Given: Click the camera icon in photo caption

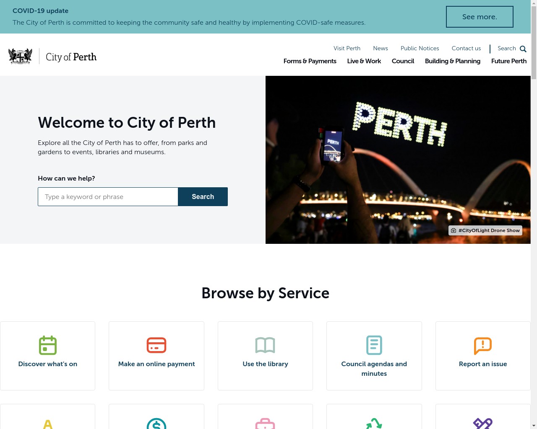Looking at the screenshot, I should coord(454,230).
